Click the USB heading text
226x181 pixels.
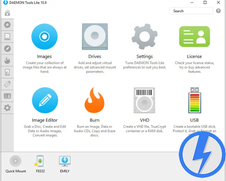pyautogui.click(x=194, y=120)
